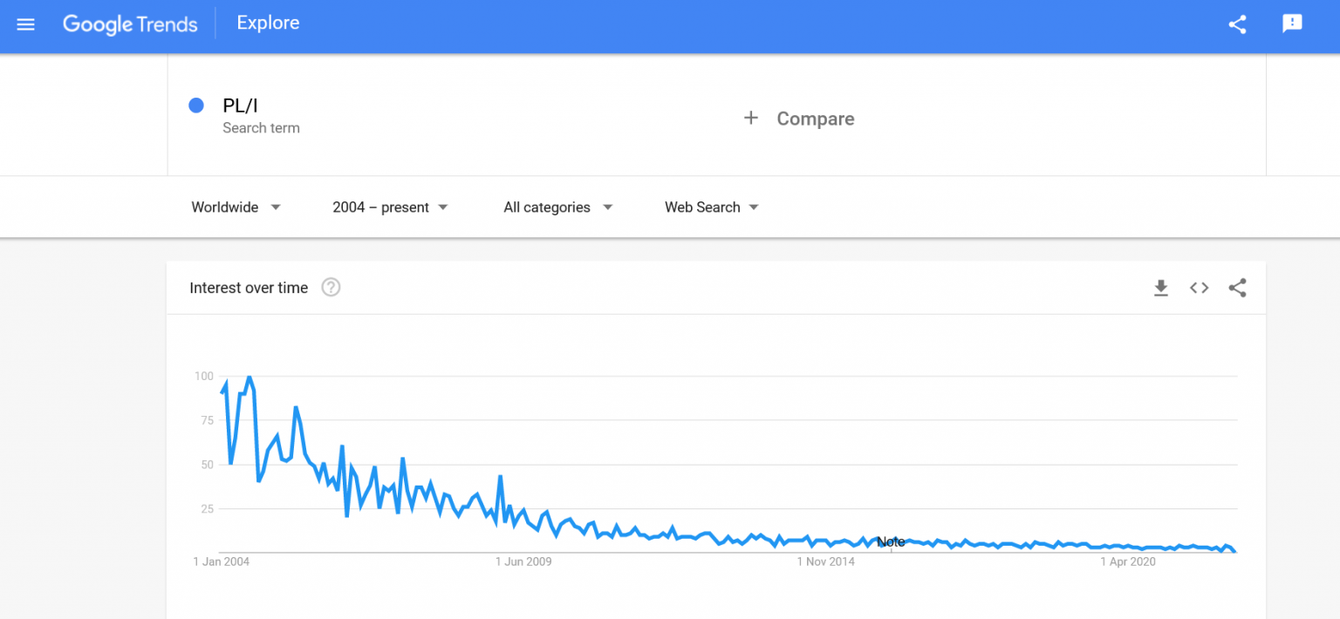This screenshot has width=1340, height=619.
Task: Click the Note marker on chart
Action: tap(891, 542)
